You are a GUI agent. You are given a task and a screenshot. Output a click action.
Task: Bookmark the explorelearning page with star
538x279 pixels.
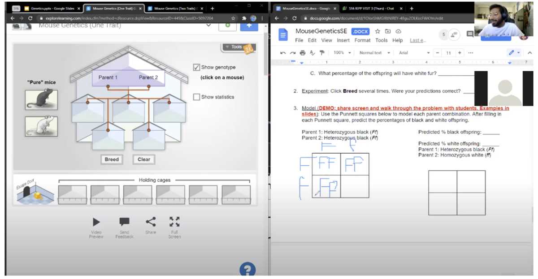pos(233,18)
